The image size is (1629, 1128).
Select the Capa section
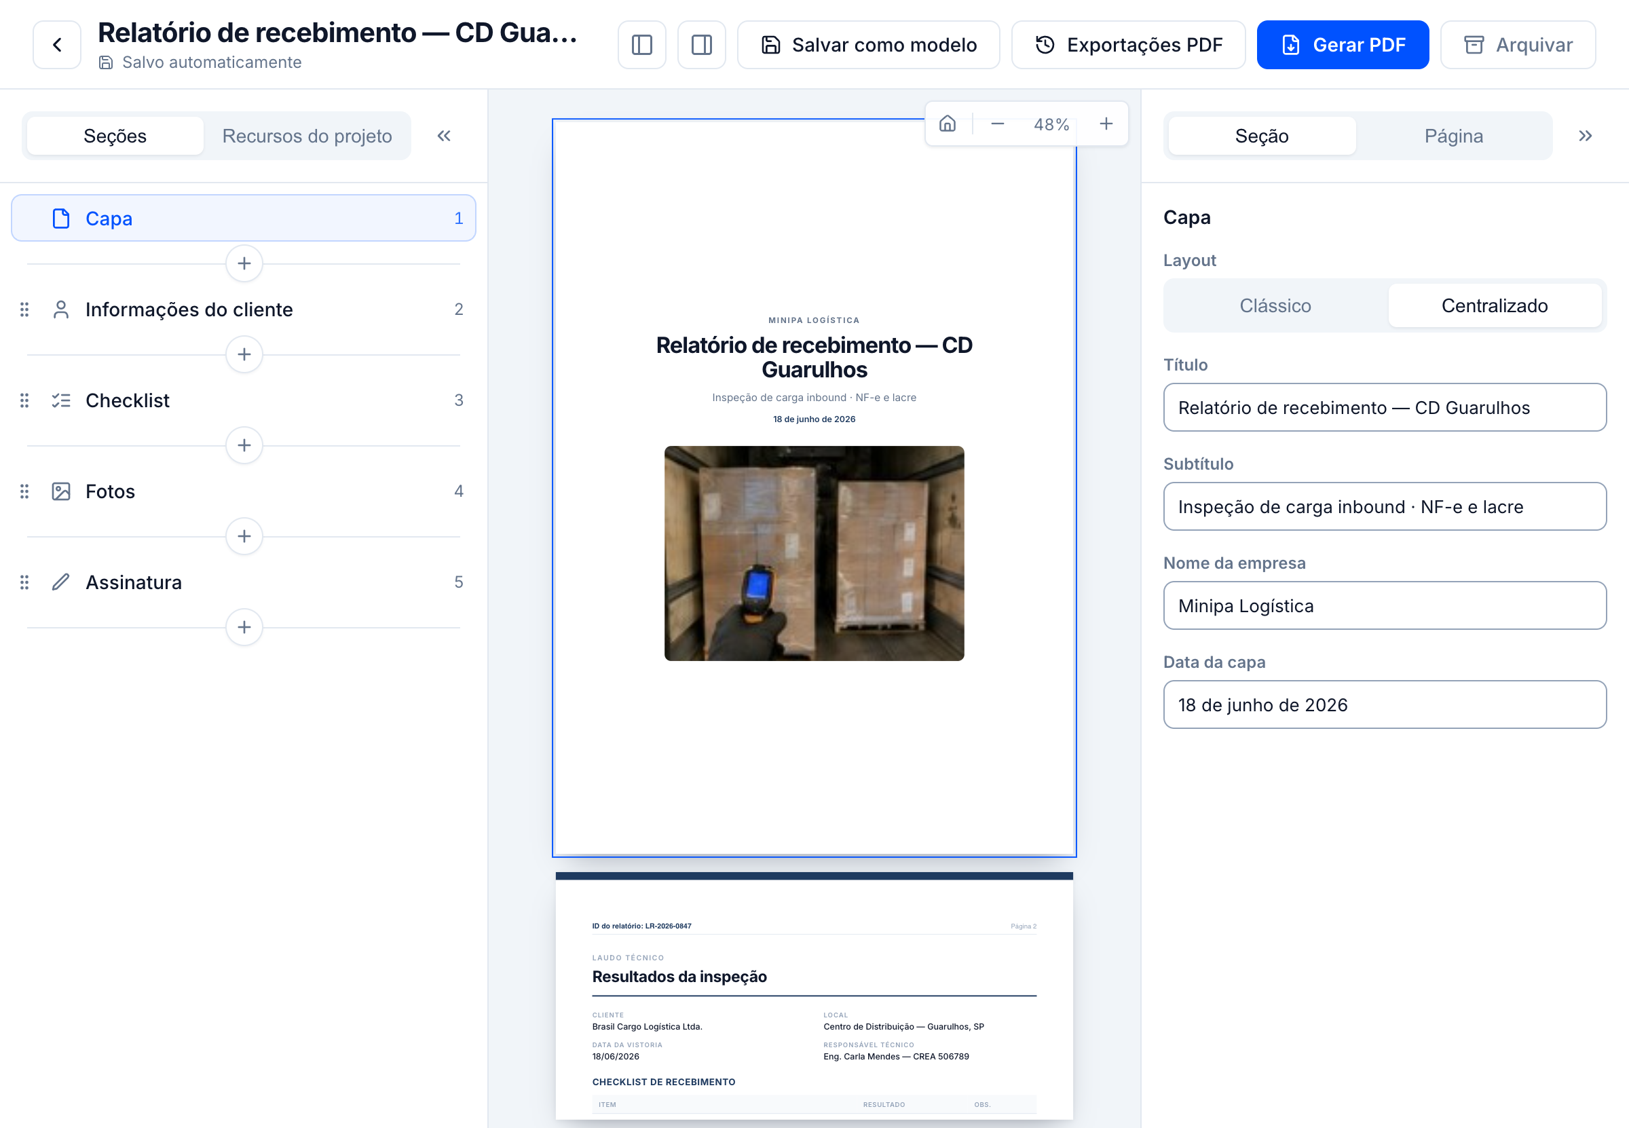pos(243,218)
